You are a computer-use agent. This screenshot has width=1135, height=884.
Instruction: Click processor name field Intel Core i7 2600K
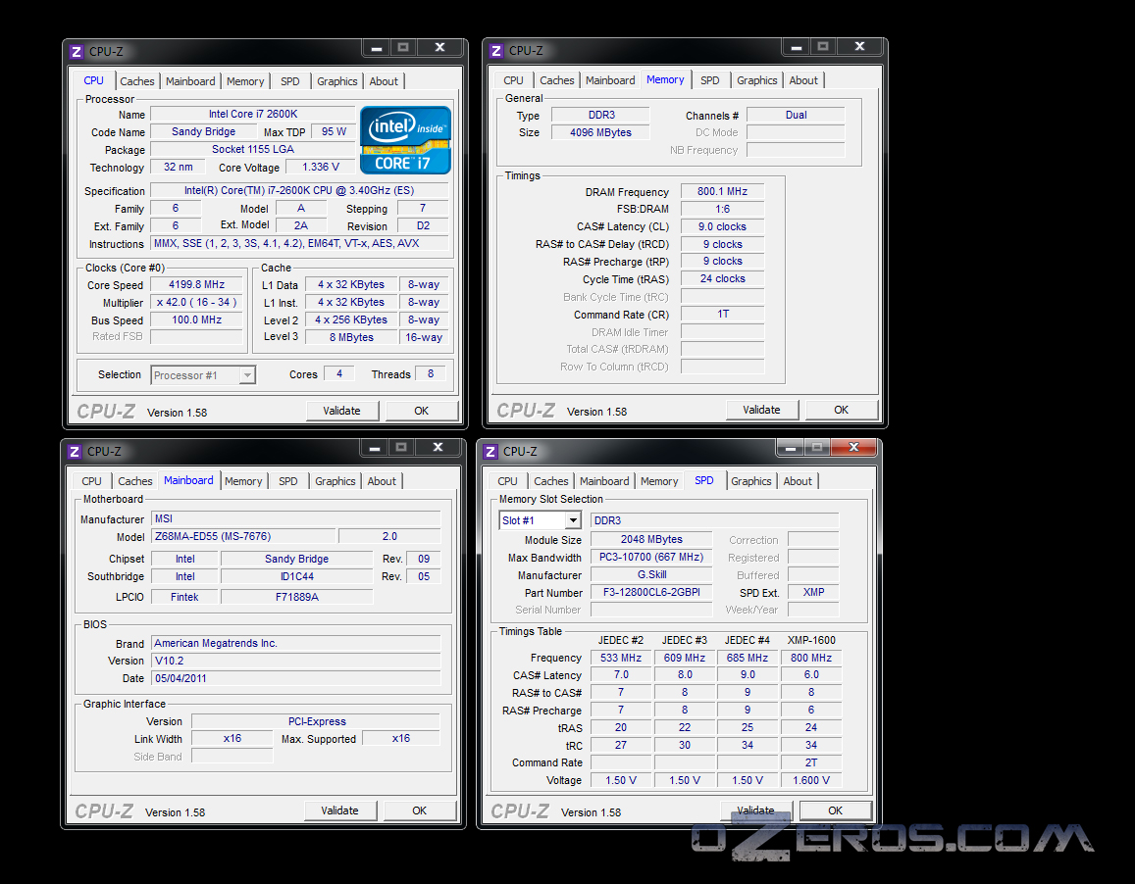click(253, 114)
